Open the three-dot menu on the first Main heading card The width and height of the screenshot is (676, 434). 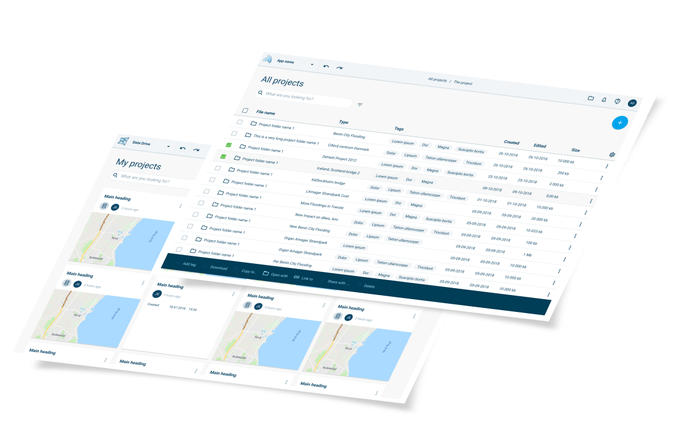coord(180,206)
